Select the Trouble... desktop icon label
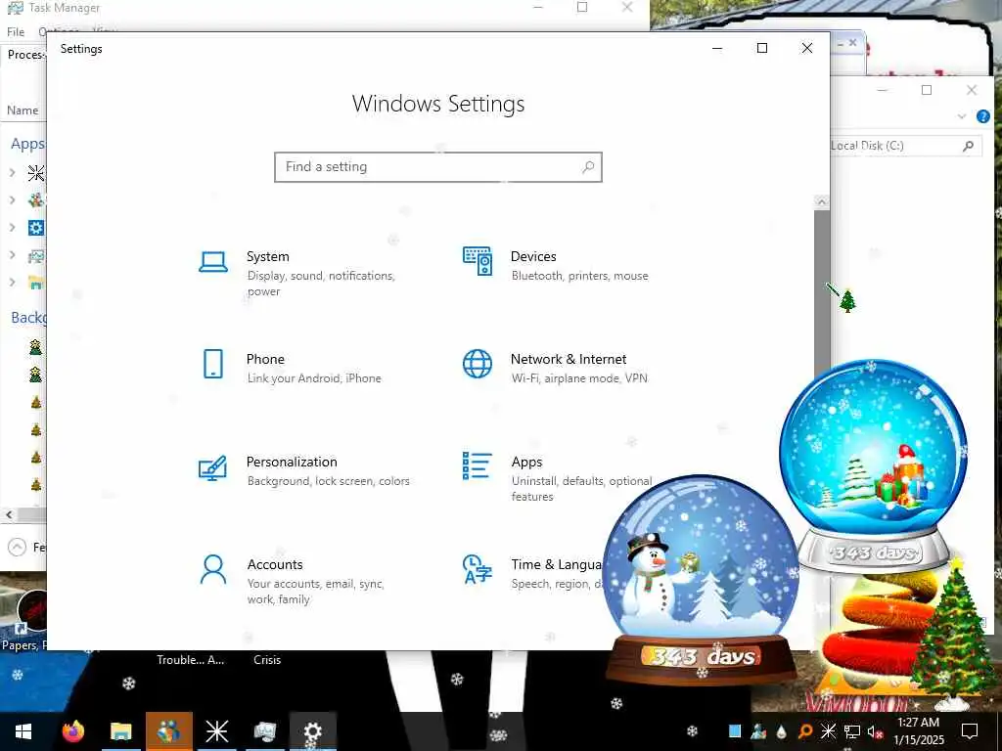 coord(191,660)
